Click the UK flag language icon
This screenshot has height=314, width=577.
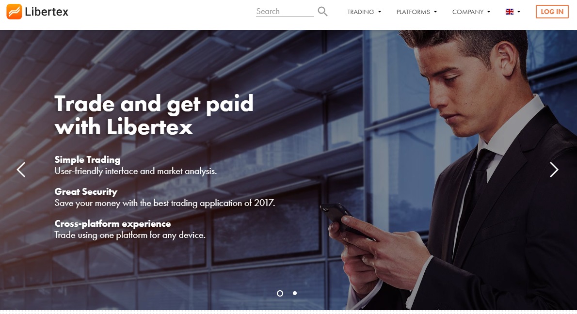[510, 12]
